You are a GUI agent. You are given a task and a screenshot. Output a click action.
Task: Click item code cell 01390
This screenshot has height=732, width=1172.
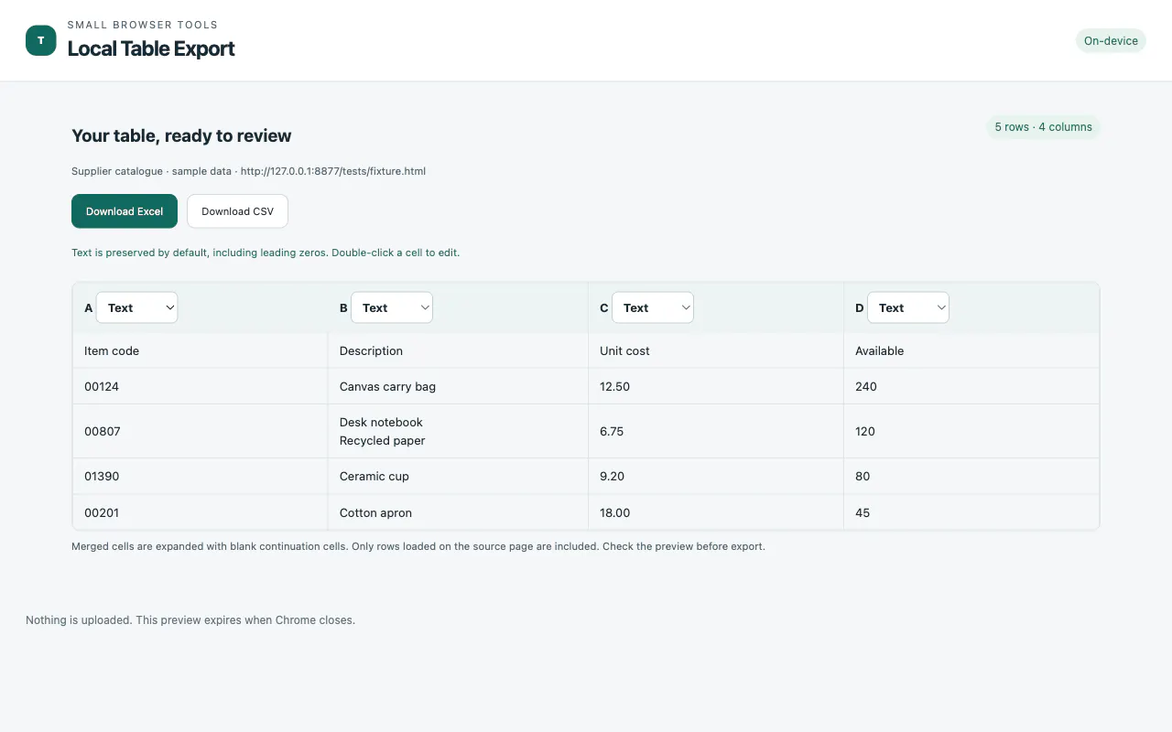pyautogui.click(x=200, y=476)
